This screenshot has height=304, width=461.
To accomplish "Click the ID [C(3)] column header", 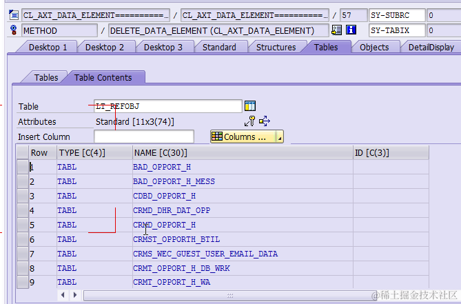I will [391, 153].
